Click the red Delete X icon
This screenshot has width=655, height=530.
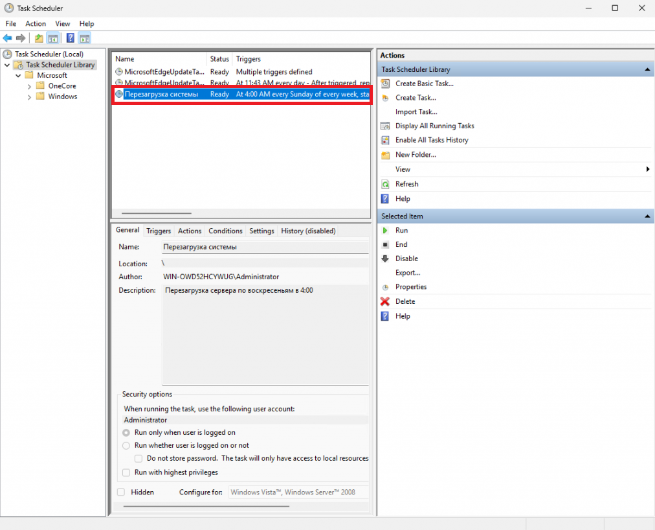click(385, 301)
